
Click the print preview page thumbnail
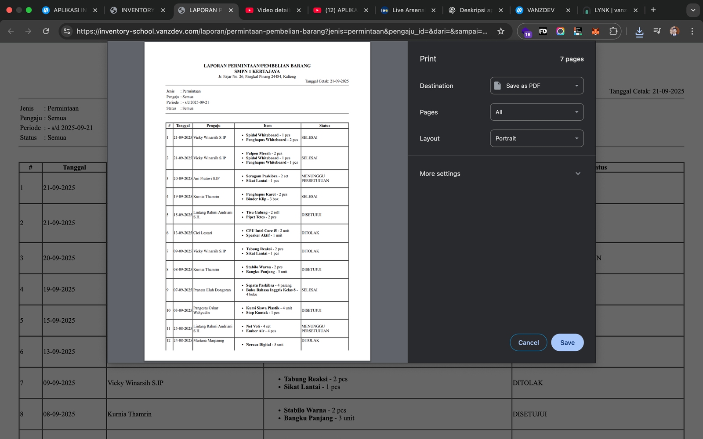[x=257, y=202]
